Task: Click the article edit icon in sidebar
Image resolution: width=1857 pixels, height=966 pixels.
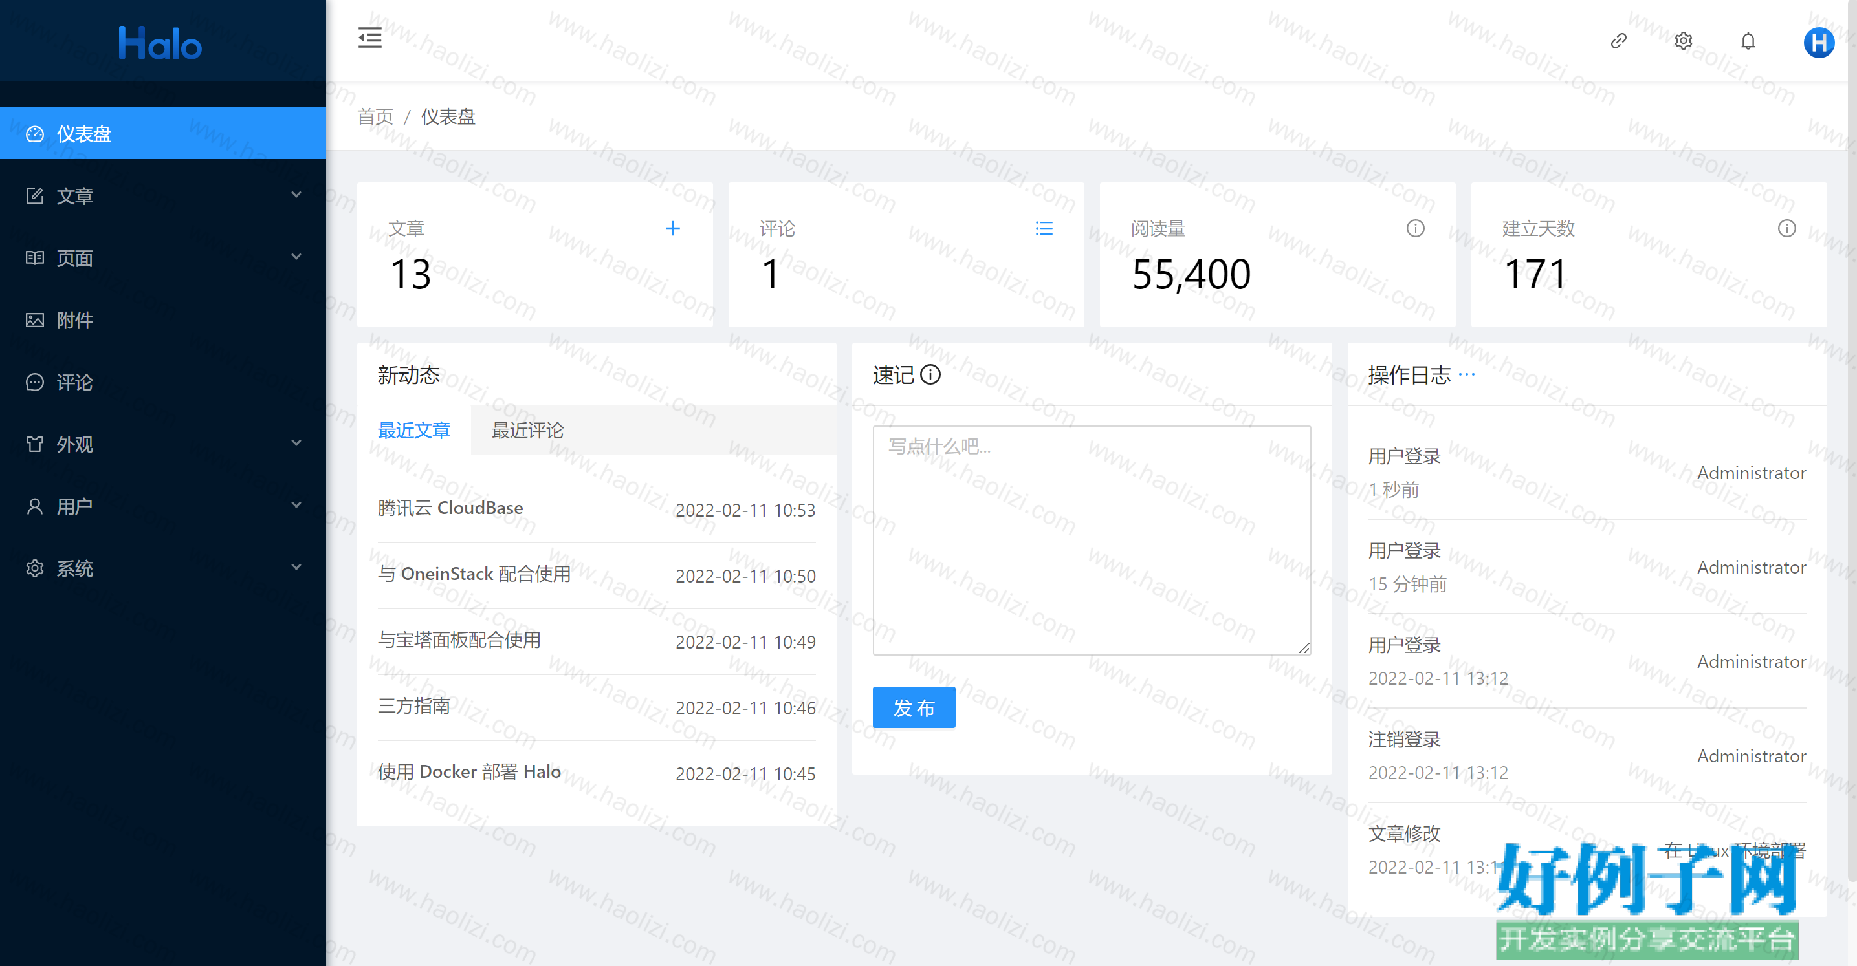Action: click(x=34, y=196)
